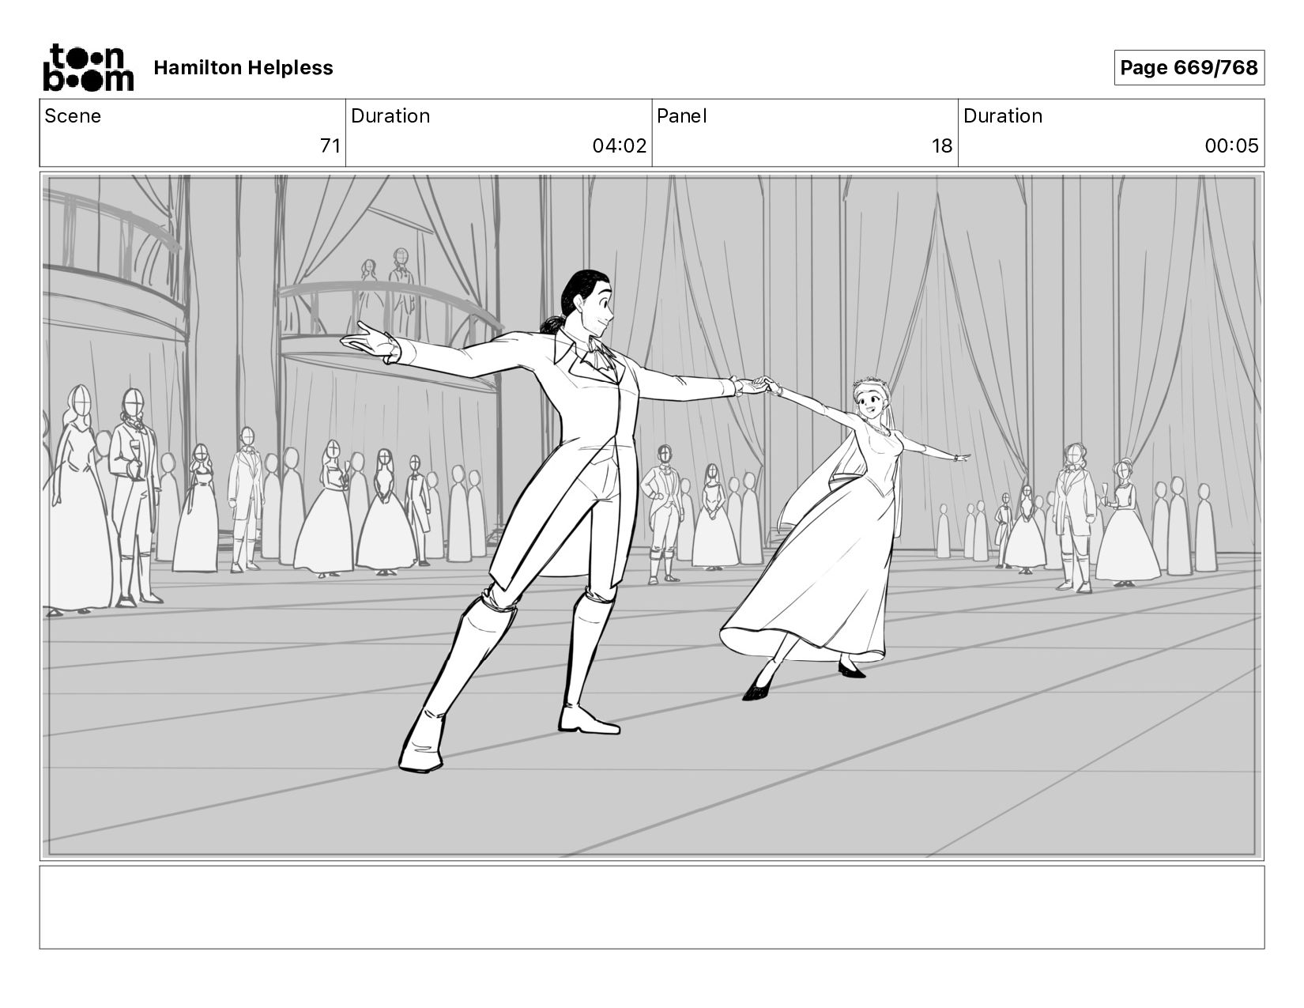1304x1008 pixels.
Task: Click the panel duration value '00:05'
Action: pyautogui.click(x=1231, y=146)
